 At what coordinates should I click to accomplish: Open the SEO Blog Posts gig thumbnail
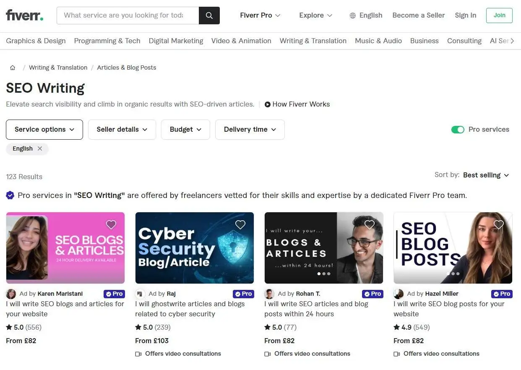(x=453, y=248)
